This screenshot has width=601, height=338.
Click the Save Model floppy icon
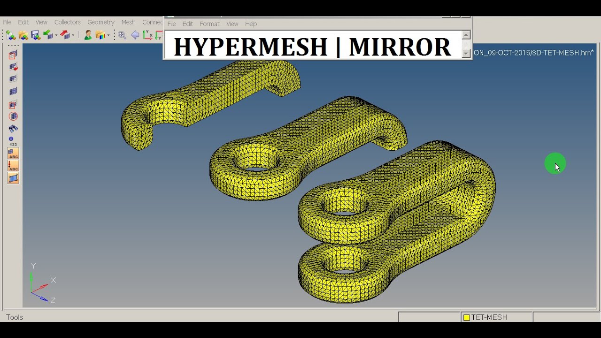click(x=36, y=35)
